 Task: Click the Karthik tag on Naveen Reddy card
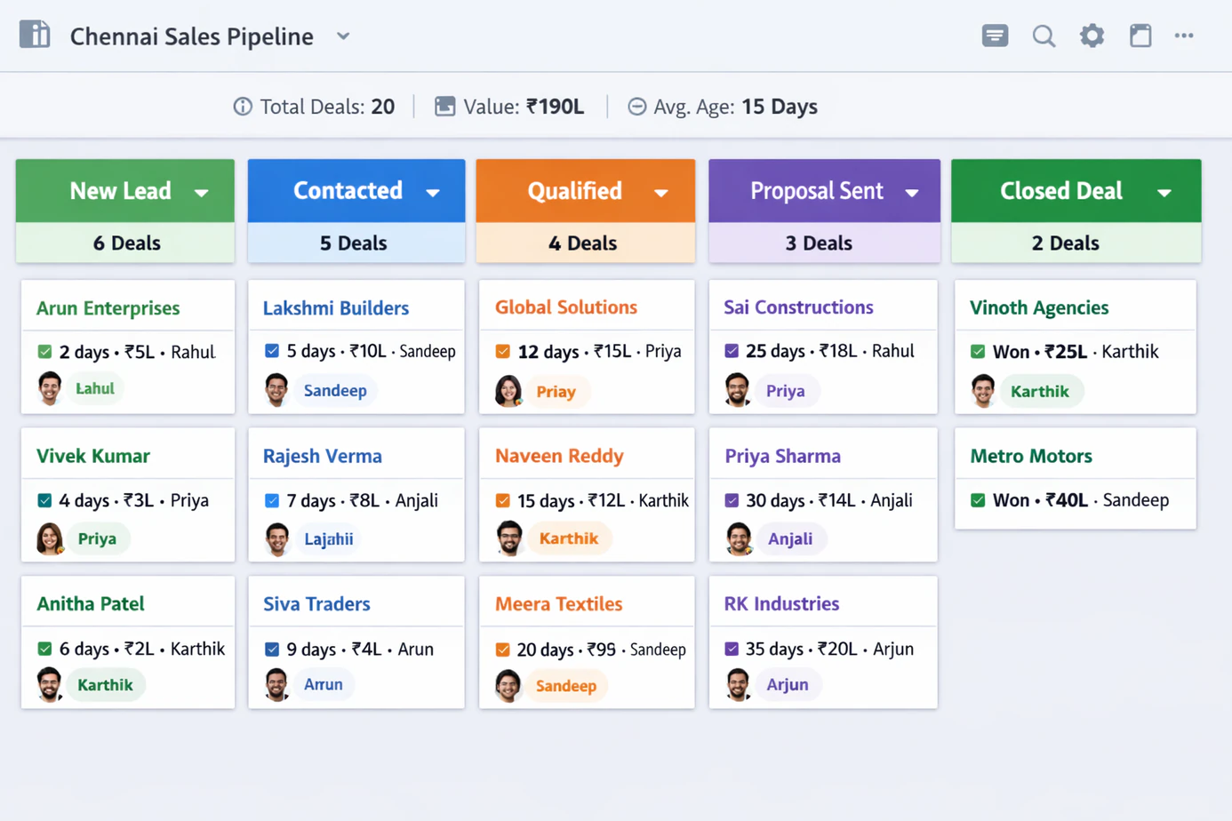coord(569,538)
